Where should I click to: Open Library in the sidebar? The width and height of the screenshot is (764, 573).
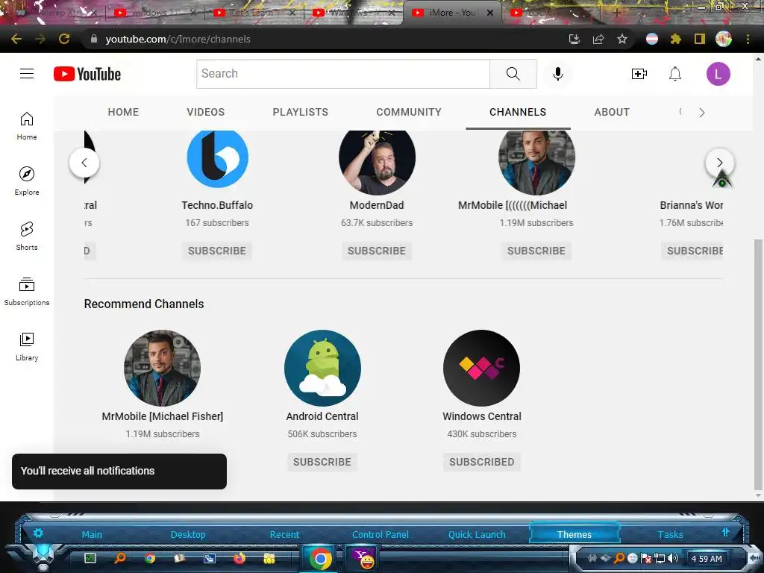pos(27,347)
